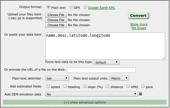
Task: Click the Convert button
Action: click(138, 15)
